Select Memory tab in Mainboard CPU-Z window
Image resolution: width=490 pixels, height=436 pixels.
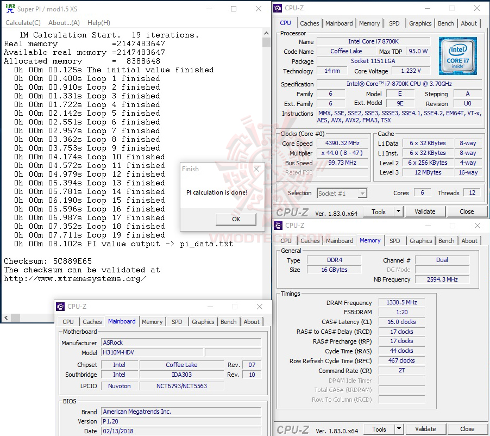pyautogui.click(x=152, y=322)
